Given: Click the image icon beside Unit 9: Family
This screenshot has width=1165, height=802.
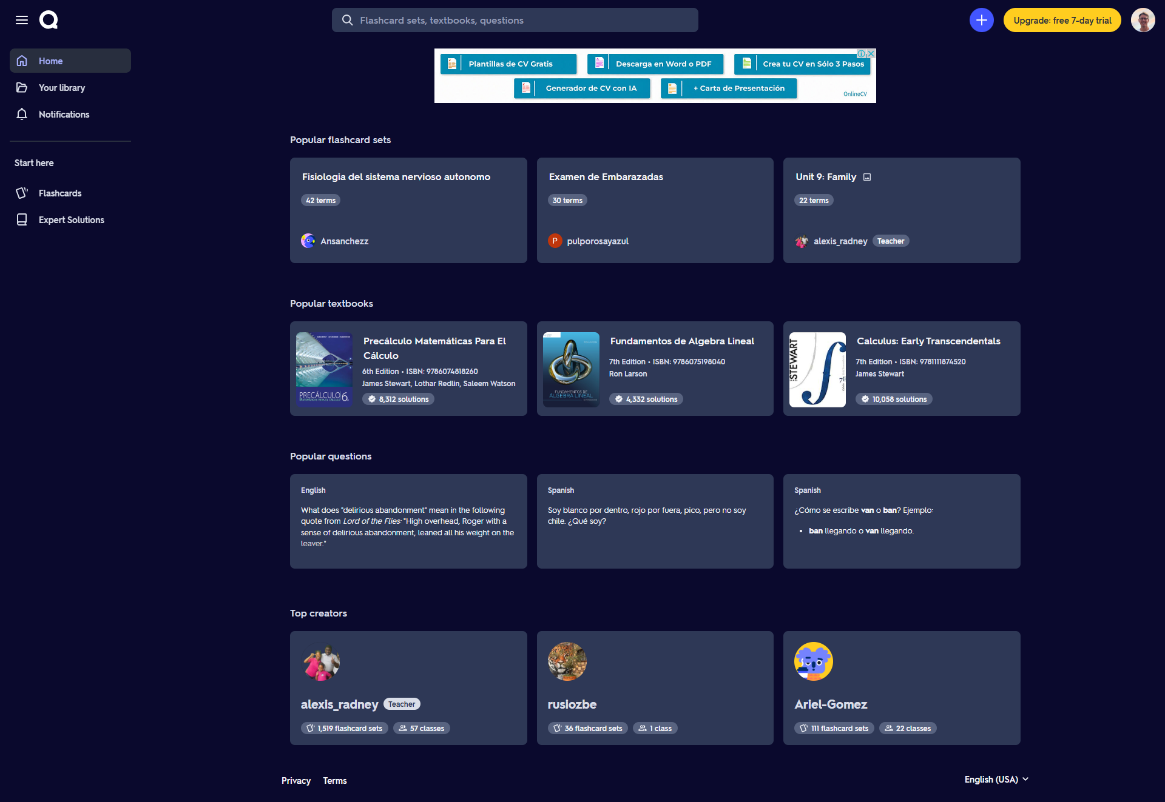Looking at the screenshot, I should click(x=867, y=177).
